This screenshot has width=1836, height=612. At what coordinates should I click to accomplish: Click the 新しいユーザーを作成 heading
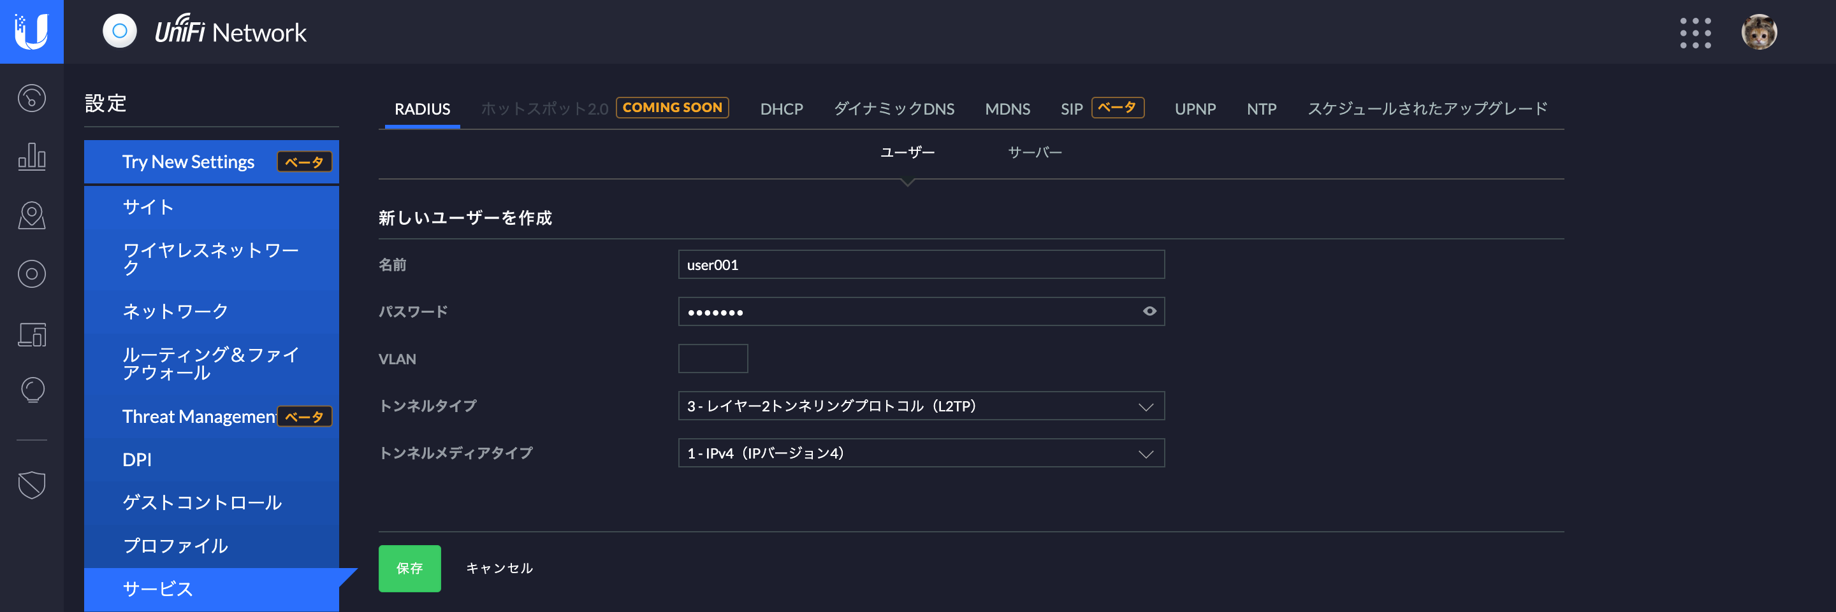(465, 218)
